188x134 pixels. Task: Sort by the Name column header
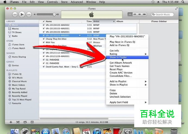pos(64,21)
